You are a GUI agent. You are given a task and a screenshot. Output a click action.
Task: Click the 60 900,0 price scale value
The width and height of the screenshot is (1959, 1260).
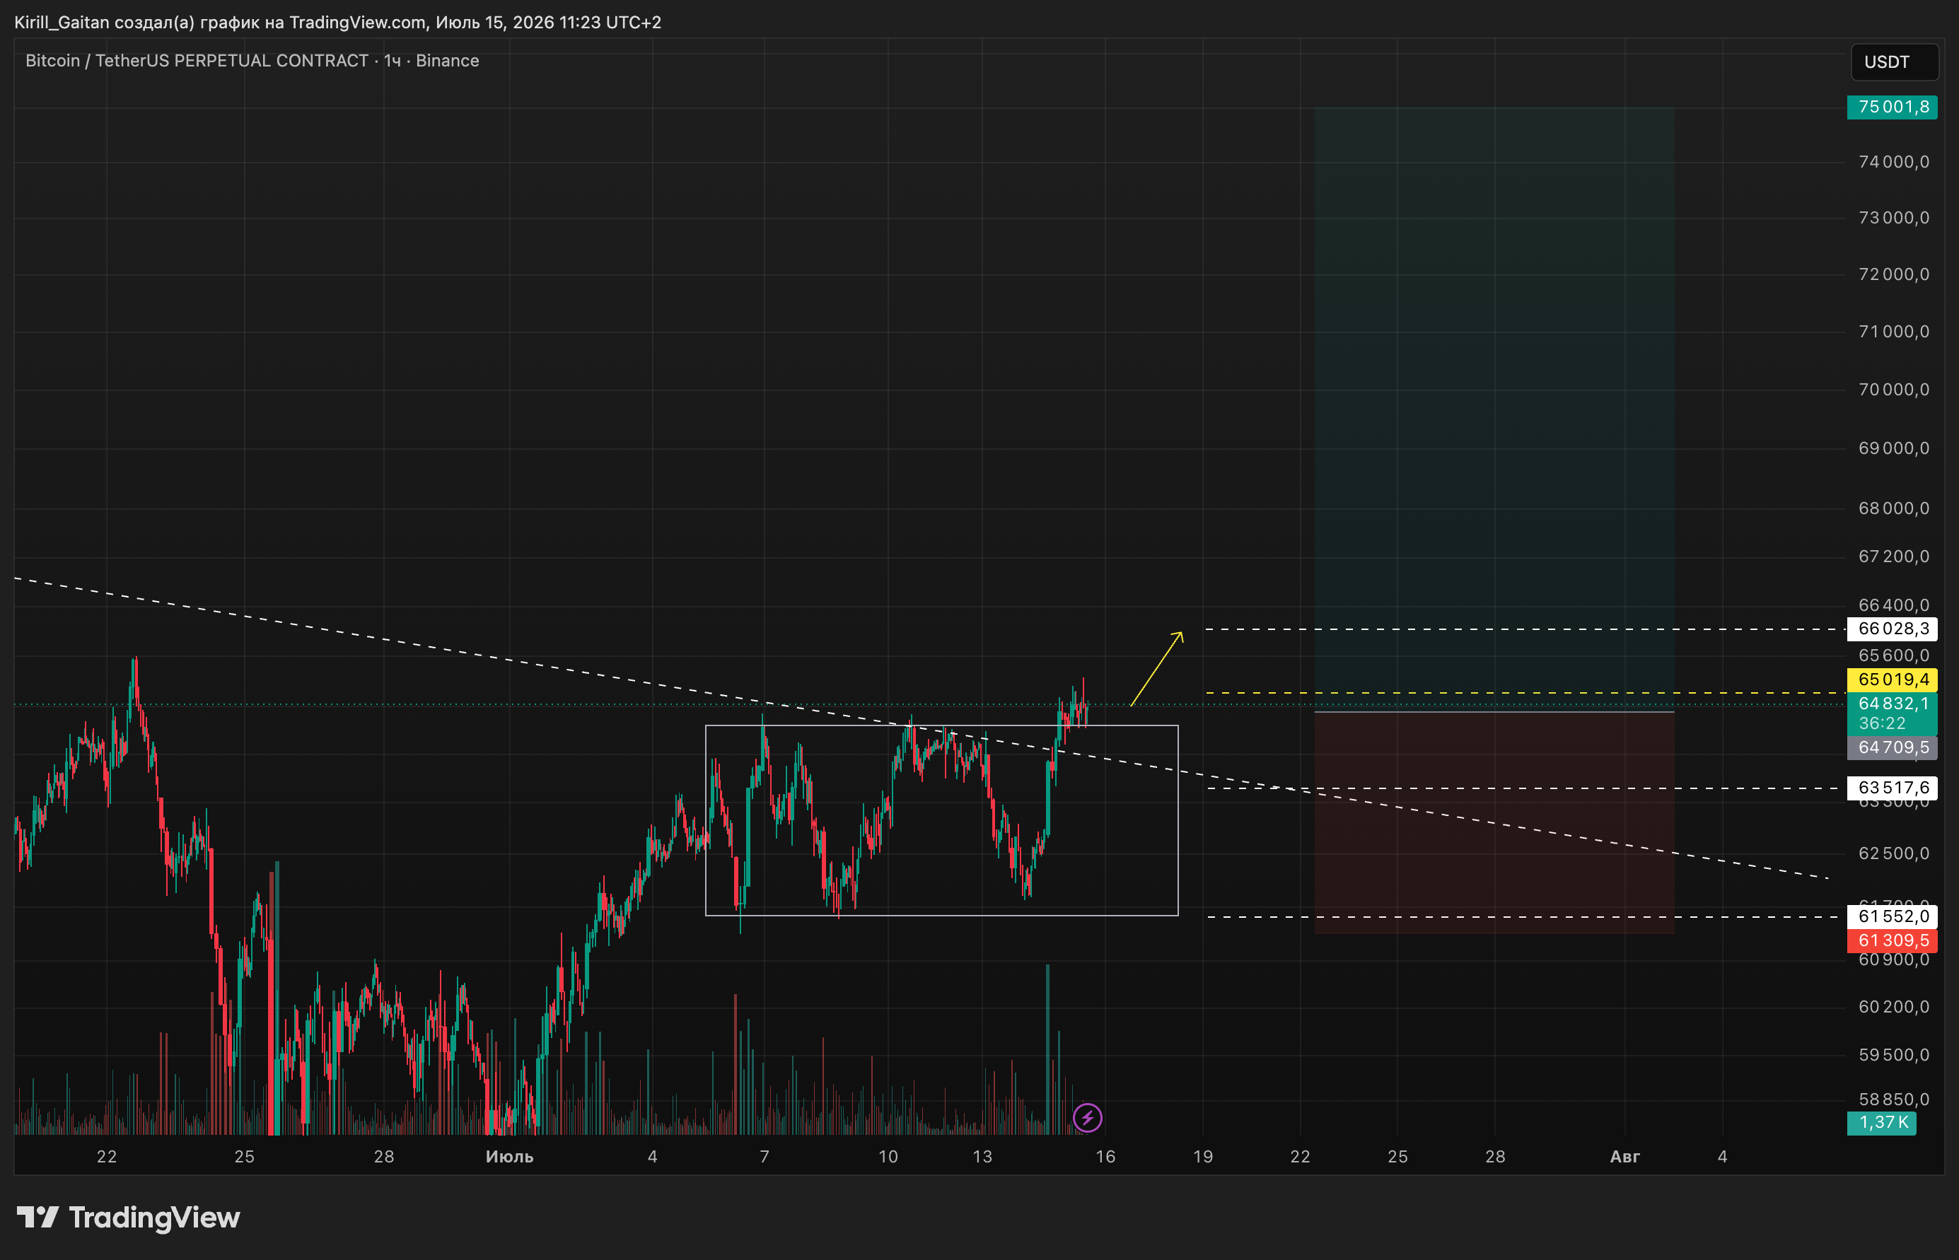(1893, 959)
